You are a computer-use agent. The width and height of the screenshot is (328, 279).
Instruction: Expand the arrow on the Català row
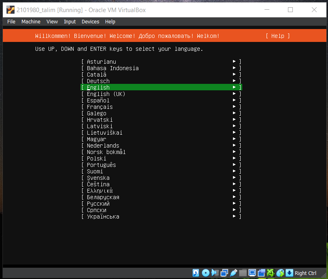pyautogui.click(x=234, y=74)
